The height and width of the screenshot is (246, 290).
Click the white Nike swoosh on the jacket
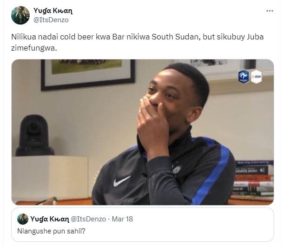(122, 181)
